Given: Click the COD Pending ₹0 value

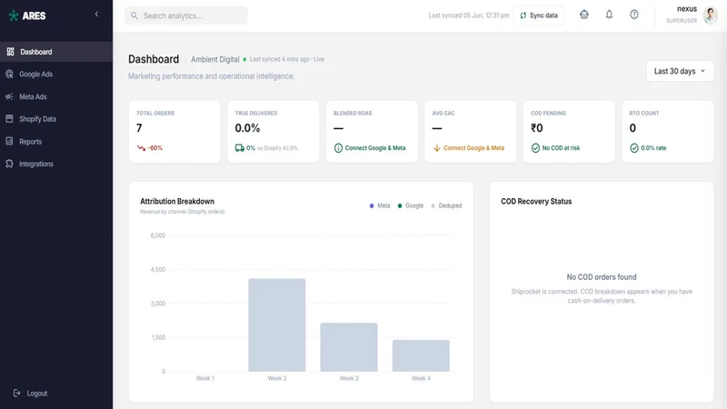Looking at the screenshot, I should pyautogui.click(x=537, y=128).
